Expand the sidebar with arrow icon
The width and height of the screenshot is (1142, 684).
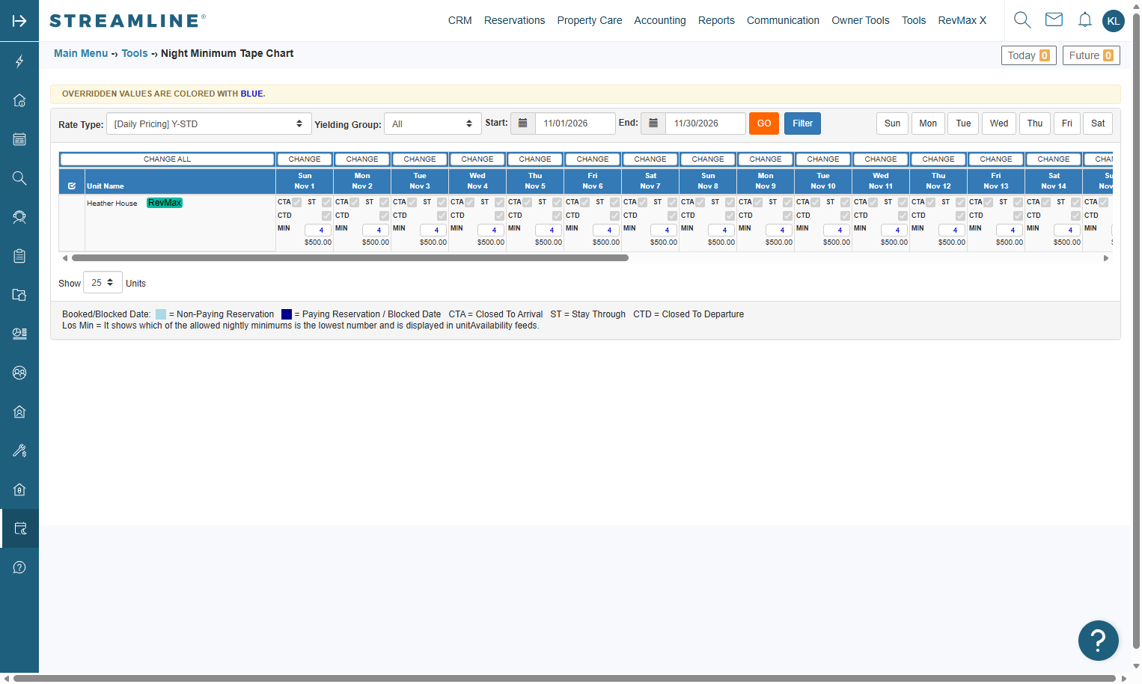coord(19,21)
